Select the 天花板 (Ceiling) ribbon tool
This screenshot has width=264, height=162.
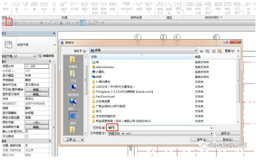75,7
